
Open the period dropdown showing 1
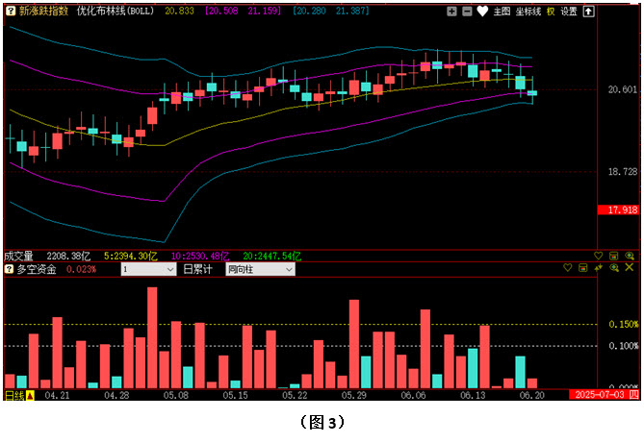147,270
